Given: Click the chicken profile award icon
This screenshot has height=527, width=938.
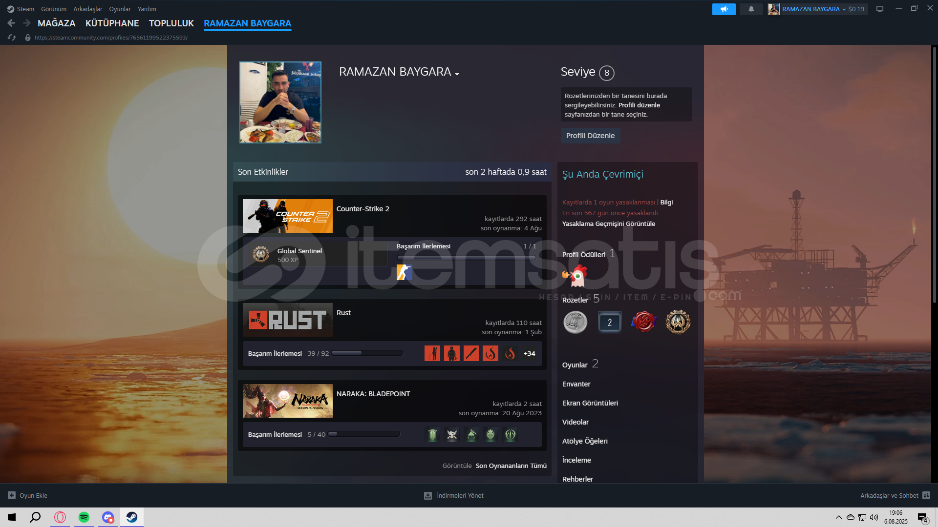Looking at the screenshot, I should [x=576, y=276].
